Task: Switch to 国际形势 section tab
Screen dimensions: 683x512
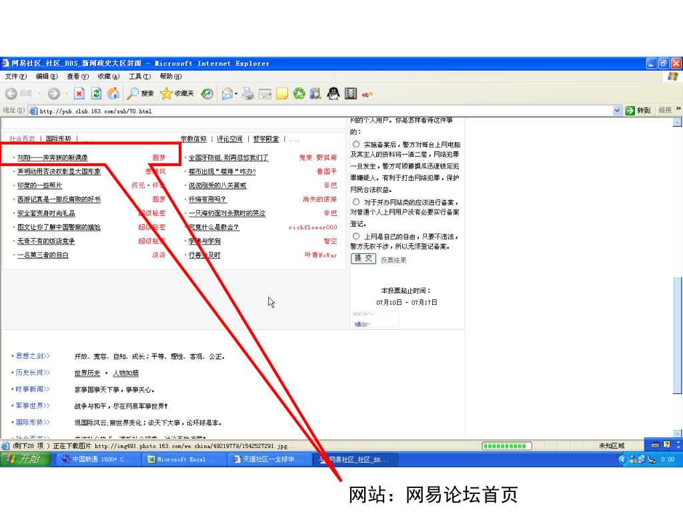Action: pos(59,139)
